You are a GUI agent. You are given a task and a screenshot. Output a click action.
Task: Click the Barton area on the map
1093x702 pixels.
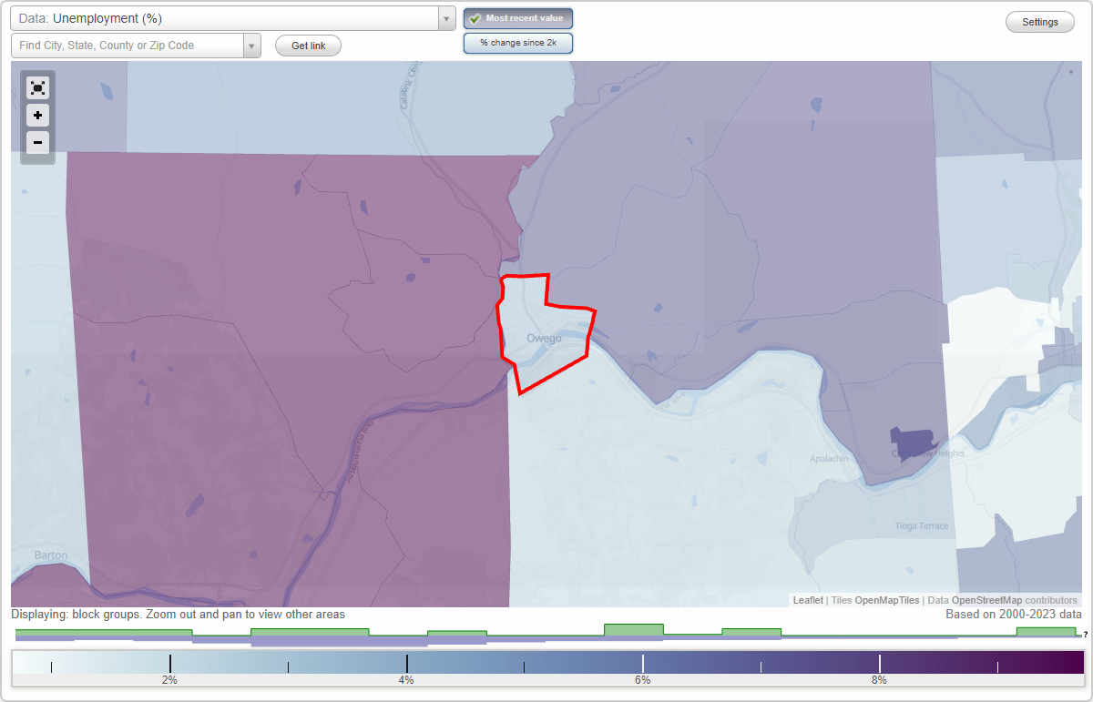tap(50, 555)
